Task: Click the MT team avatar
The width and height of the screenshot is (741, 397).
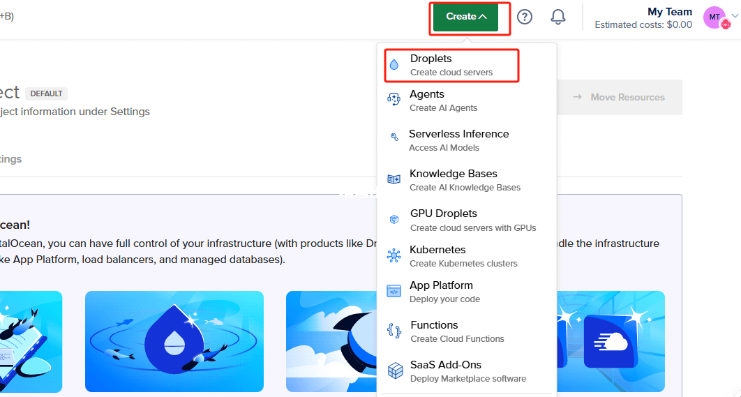Action: coord(715,17)
